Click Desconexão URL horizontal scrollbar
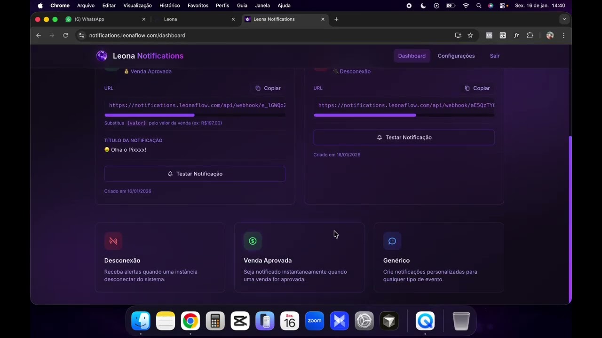The image size is (602, 338). pyautogui.click(x=365, y=115)
